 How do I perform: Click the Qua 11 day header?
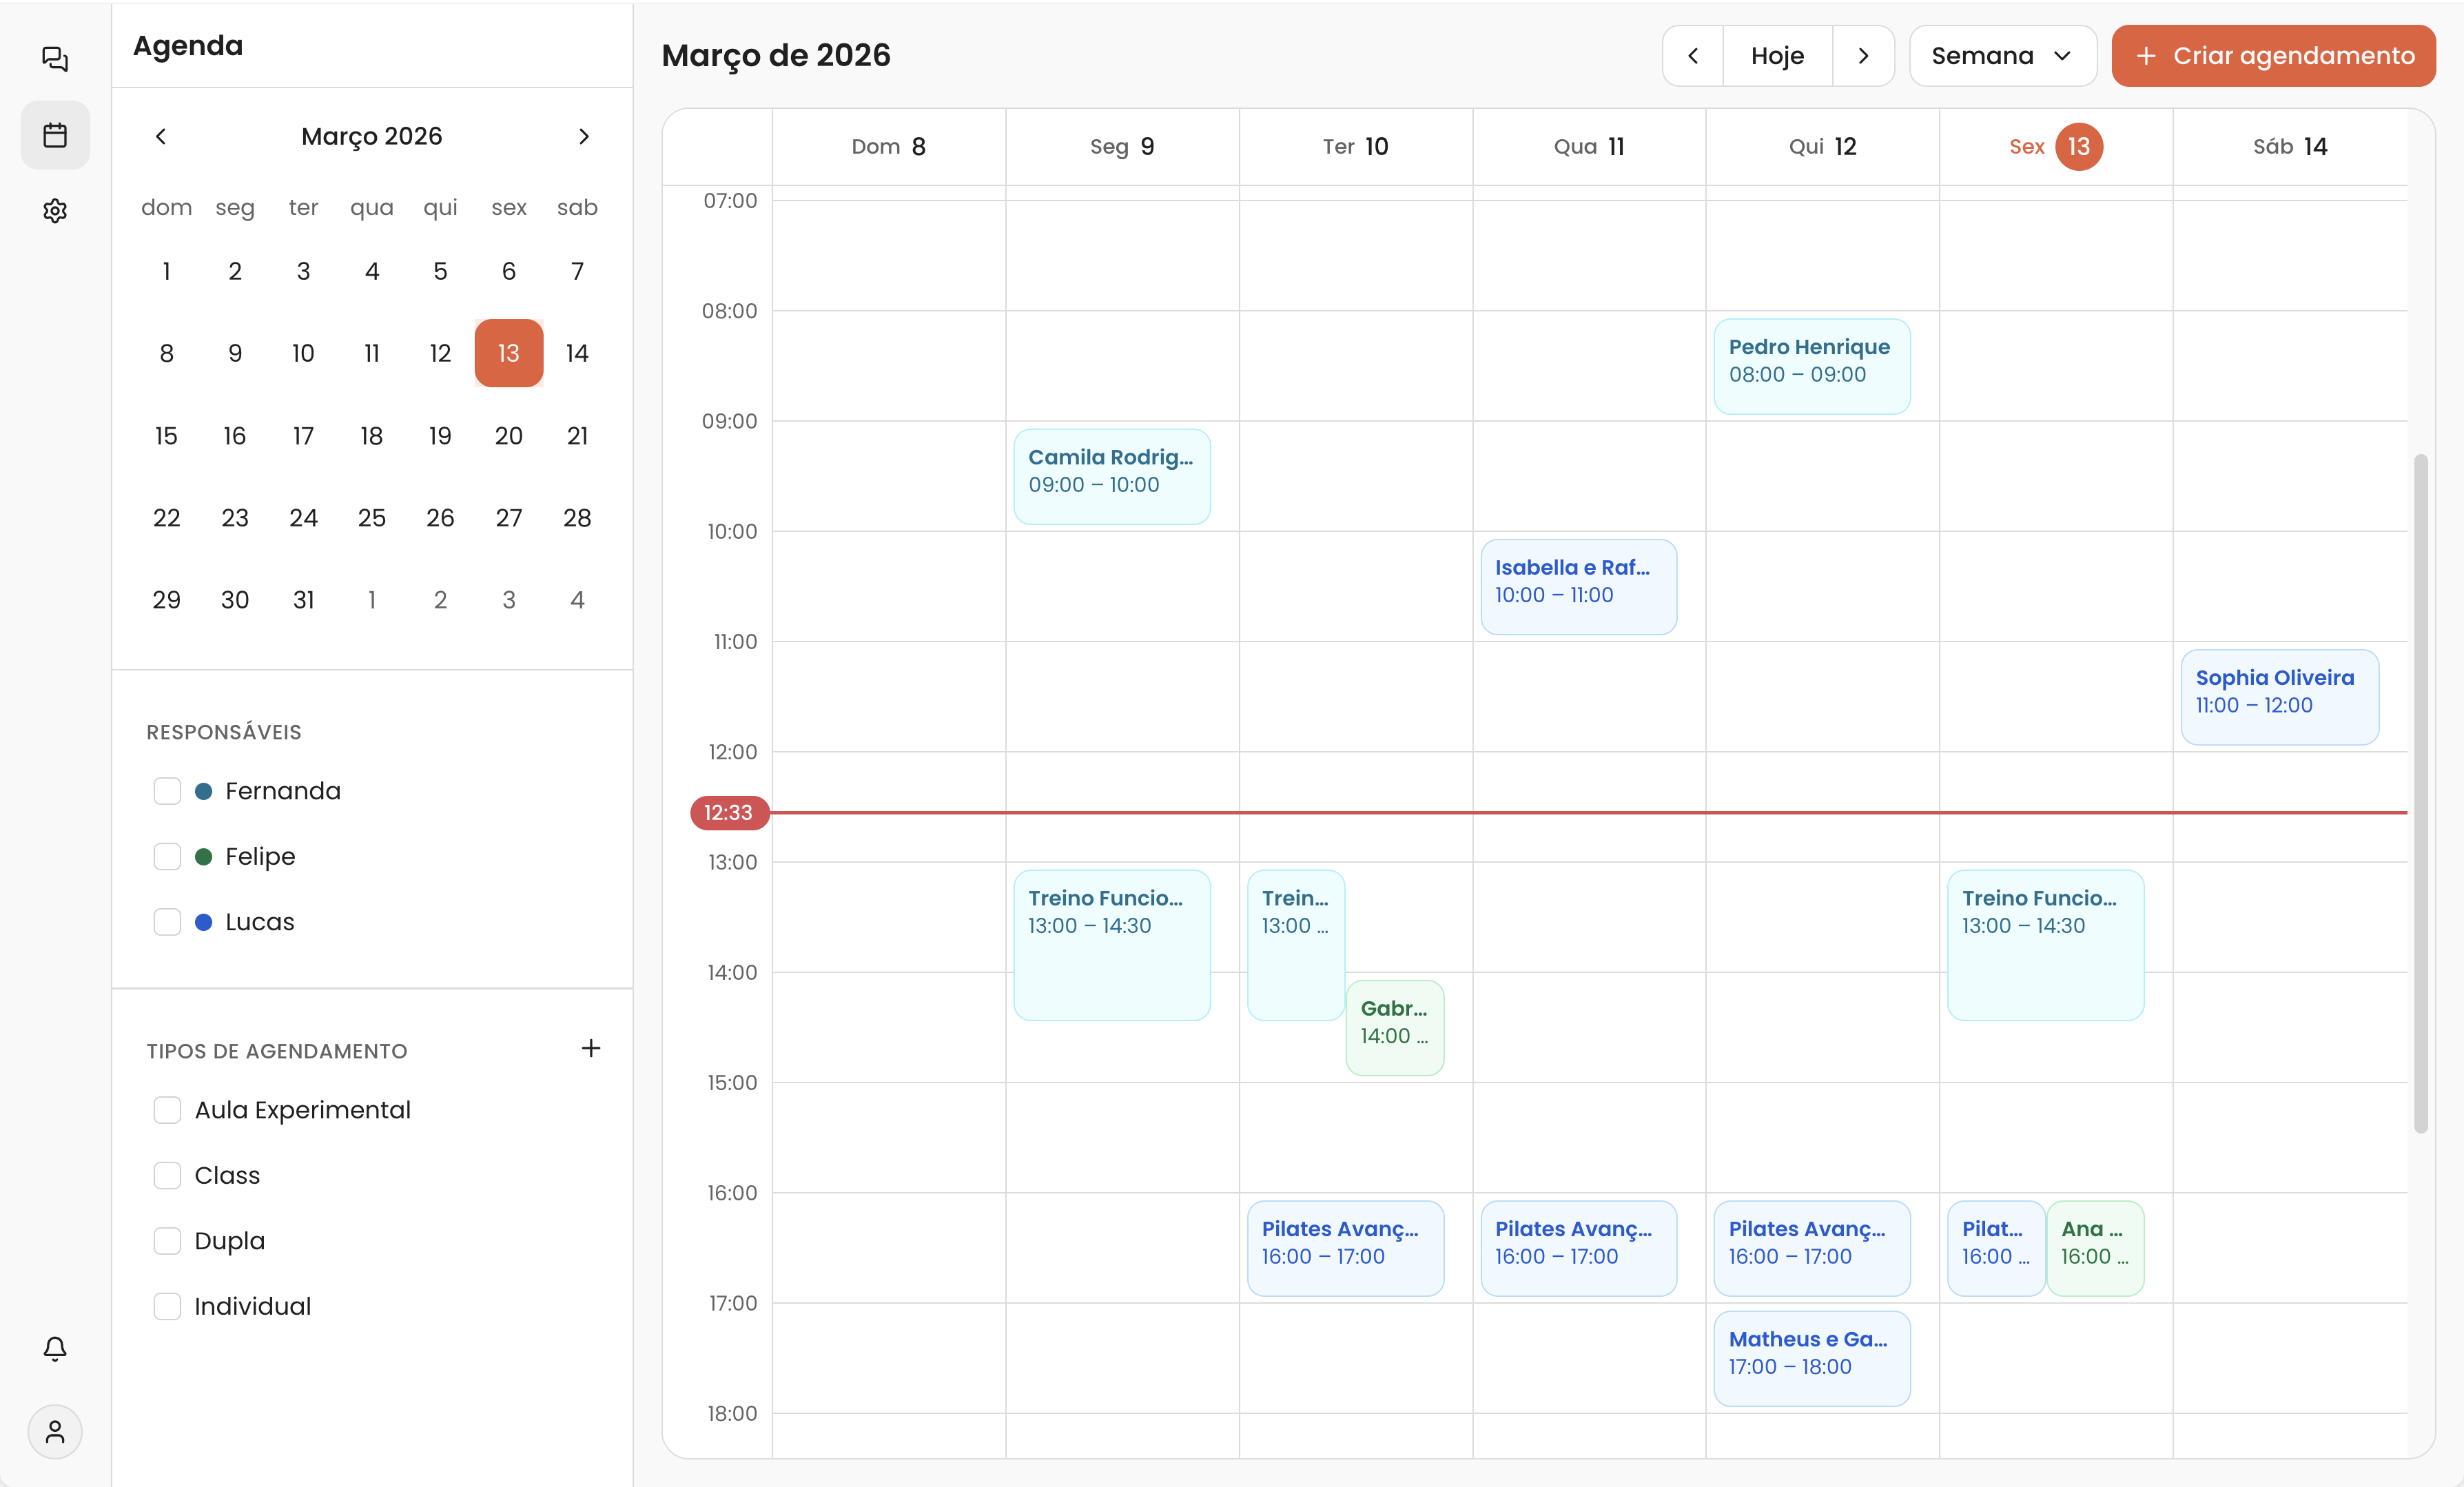tap(1588, 147)
